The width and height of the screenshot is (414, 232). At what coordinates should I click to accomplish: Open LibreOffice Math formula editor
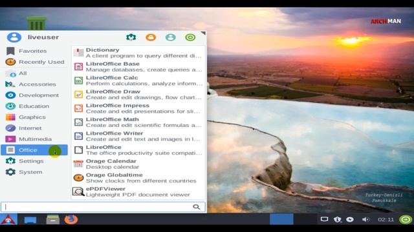point(138,122)
